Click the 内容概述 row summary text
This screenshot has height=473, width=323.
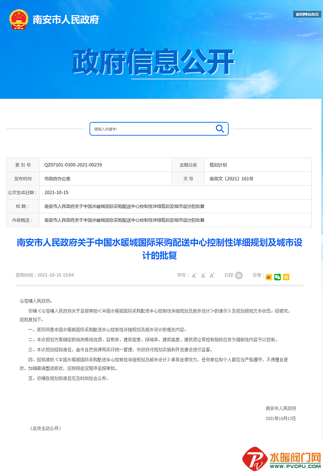click(x=125, y=220)
